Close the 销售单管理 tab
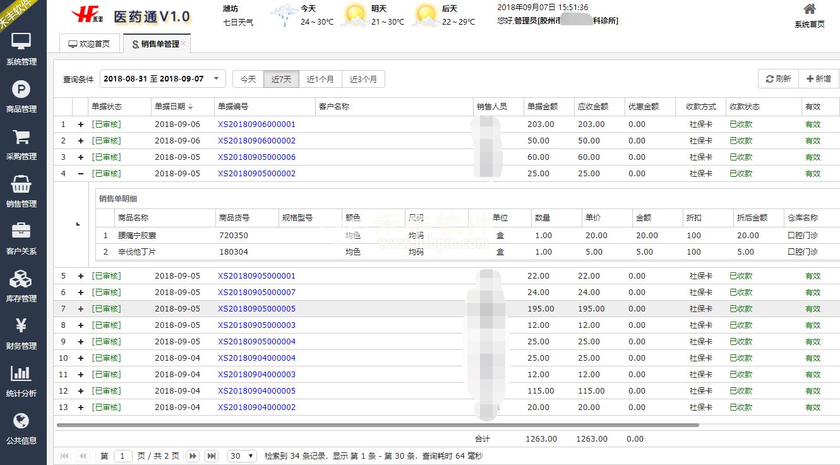840x465 pixels. (183, 44)
